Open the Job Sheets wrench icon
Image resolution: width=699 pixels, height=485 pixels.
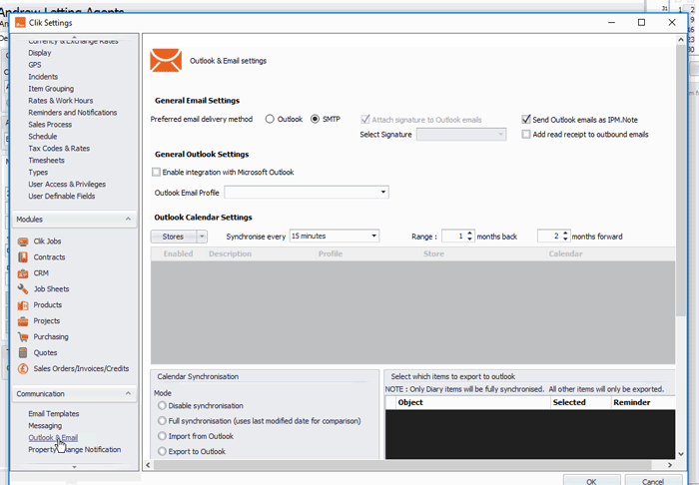click(23, 289)
